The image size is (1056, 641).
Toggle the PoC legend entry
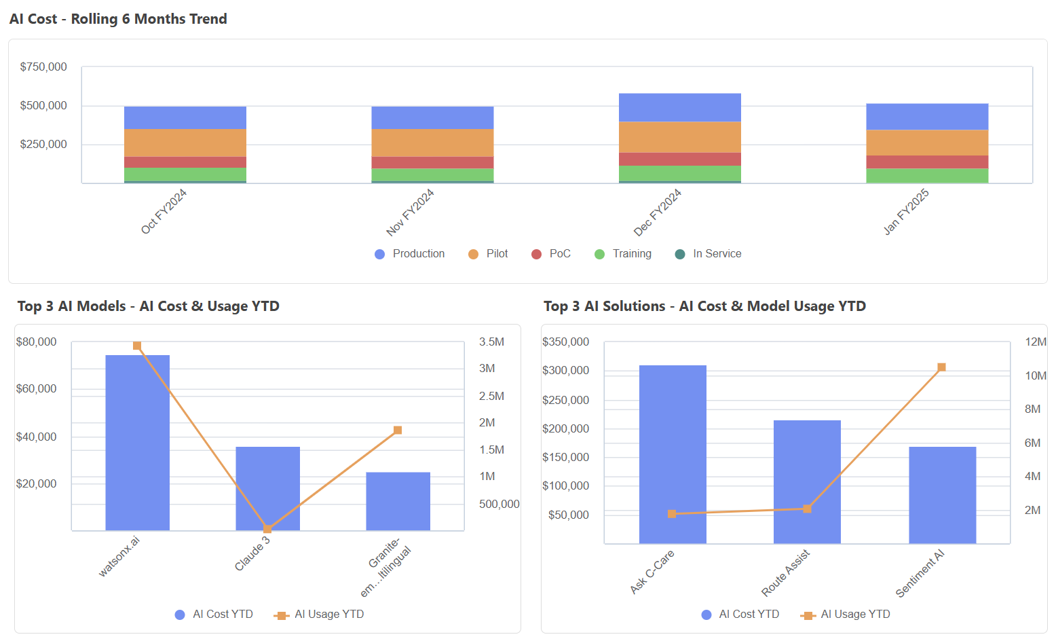pyautogui.click(x=551, y=254)
